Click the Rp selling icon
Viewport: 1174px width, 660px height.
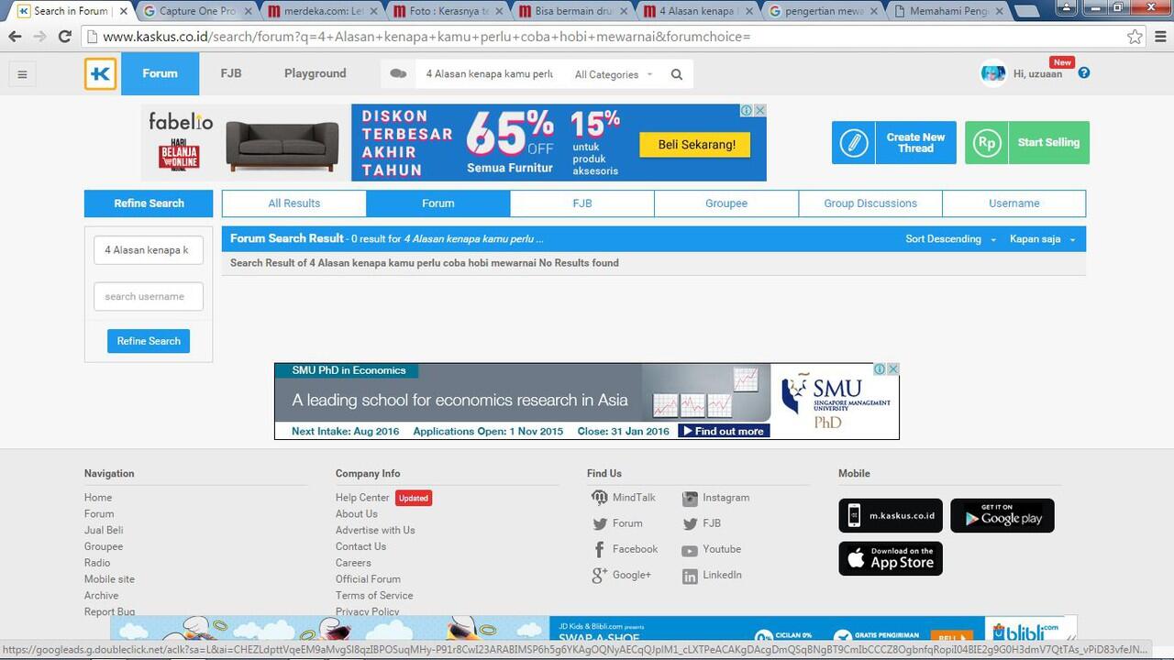987,143
